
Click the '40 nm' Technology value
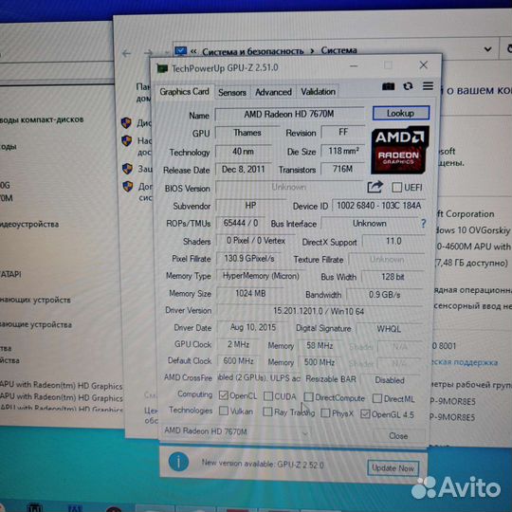[x=244, y=151]
